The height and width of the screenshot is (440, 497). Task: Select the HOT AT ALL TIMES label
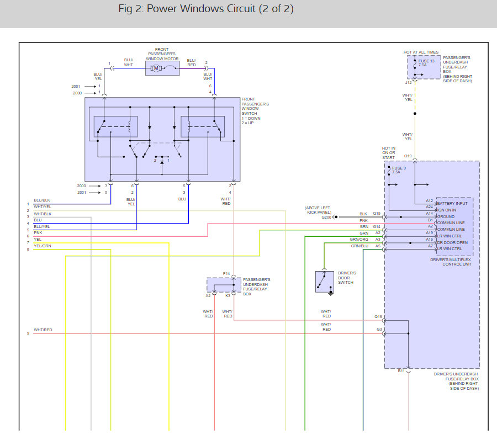[x=421, y=52]
